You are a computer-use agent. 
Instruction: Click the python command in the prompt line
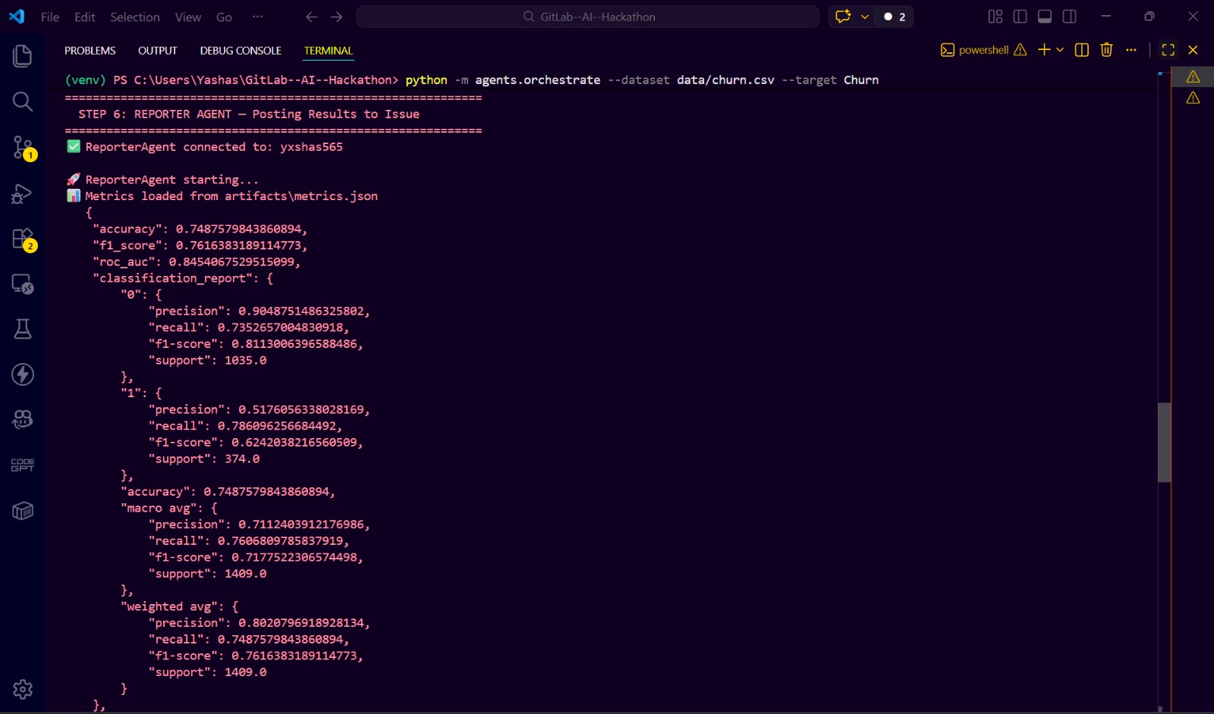(x=426, y=80)
